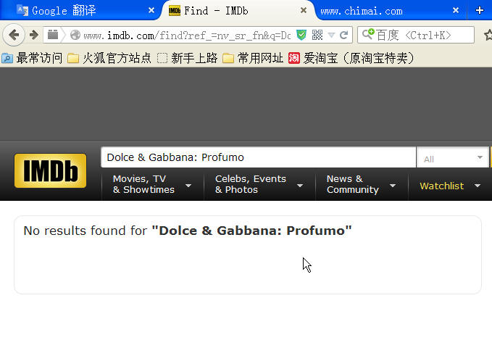Switch to the www.chimai.com tab
Viewport: 492px width, 356px height.
(391, 11)
